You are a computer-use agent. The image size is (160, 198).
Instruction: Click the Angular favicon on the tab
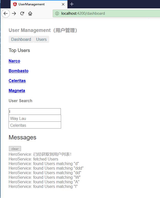click(x=15, y=4)
